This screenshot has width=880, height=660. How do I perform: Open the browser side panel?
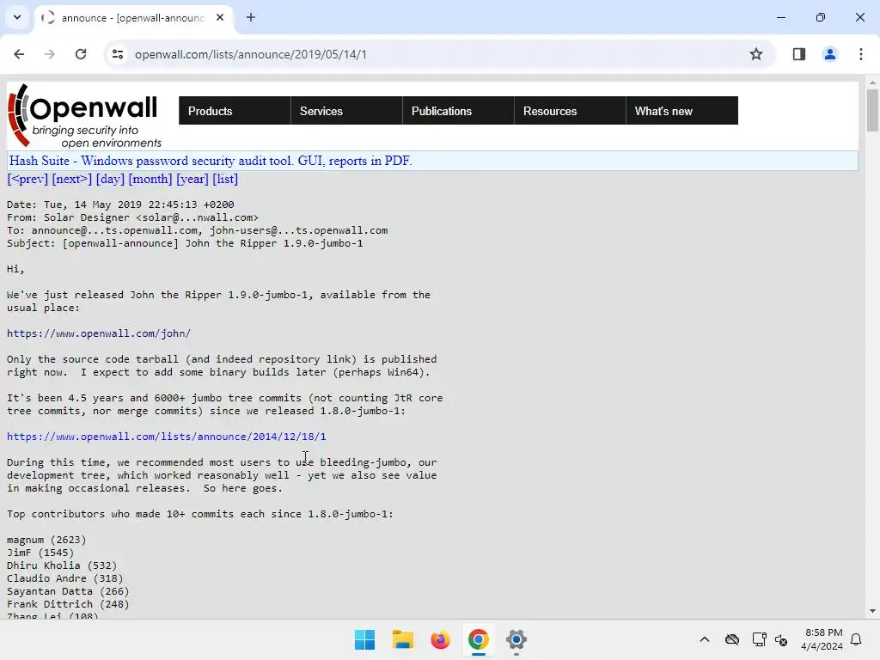coord(799,54)
